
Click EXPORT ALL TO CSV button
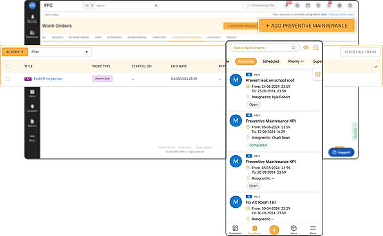pos(360,52)
